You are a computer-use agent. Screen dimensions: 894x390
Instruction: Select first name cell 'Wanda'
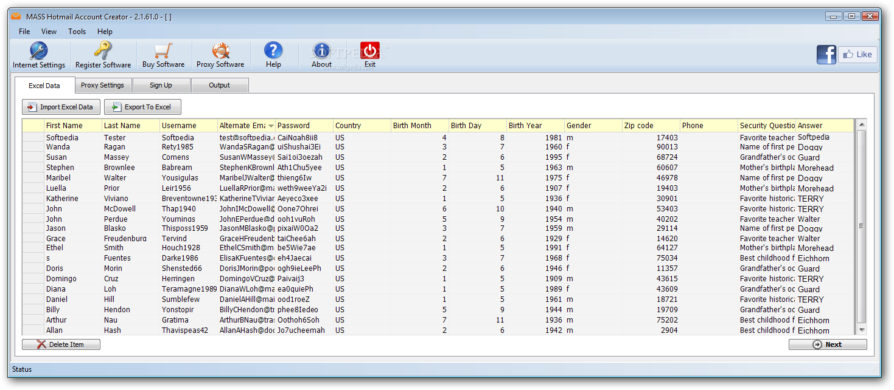point(73,147)
